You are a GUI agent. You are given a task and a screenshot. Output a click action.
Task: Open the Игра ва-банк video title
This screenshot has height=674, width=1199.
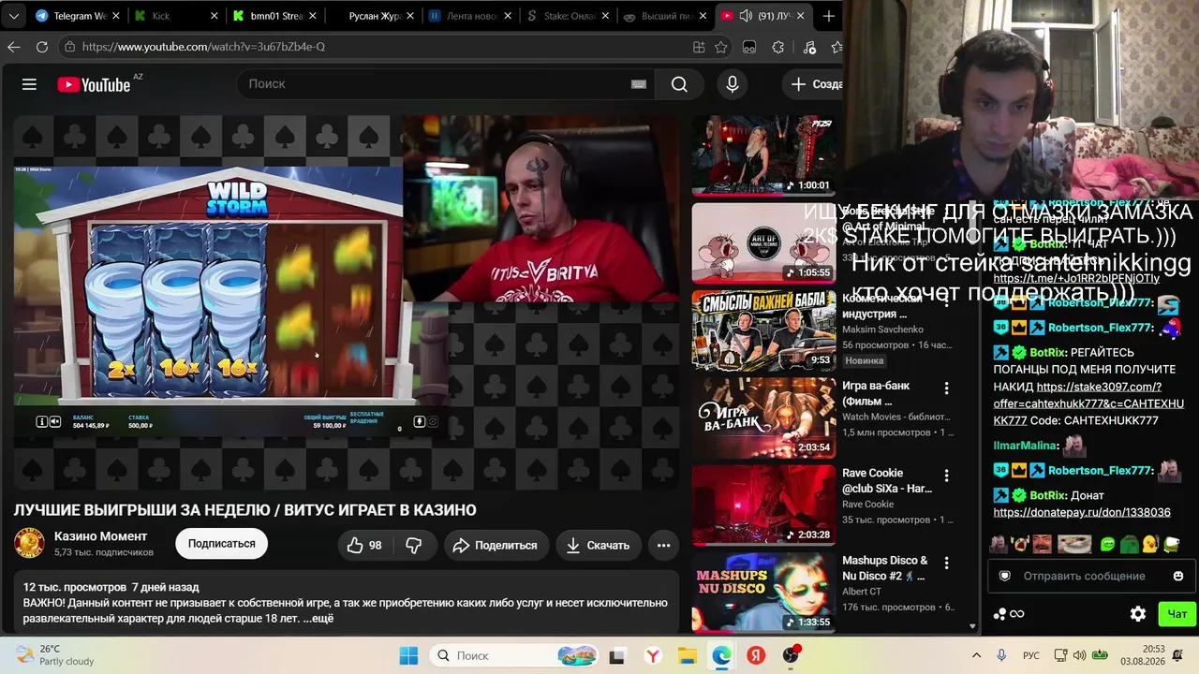pos(876,393)
